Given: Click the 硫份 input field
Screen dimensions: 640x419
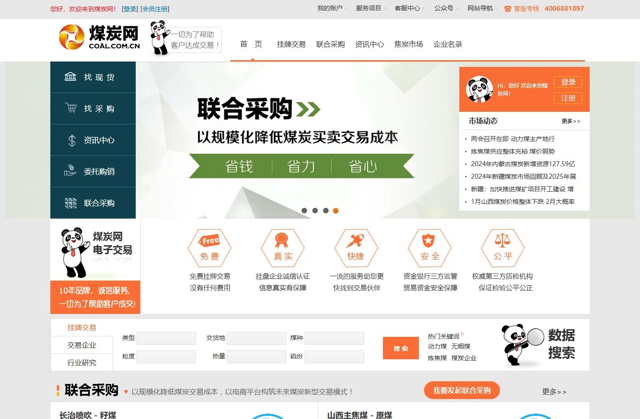Looking at the screenshot, I should tap(334, 357).
